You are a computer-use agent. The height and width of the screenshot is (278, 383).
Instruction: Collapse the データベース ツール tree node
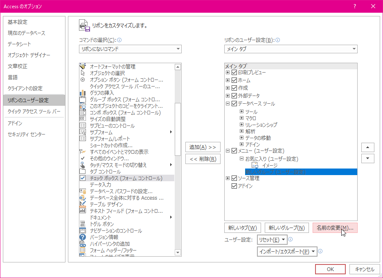pyautogui.click(x=228, y=103)
